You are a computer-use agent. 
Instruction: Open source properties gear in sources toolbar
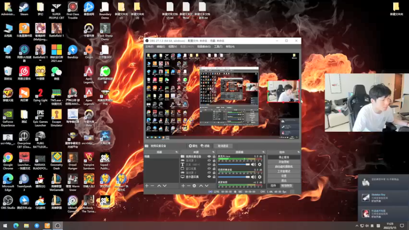194,186
